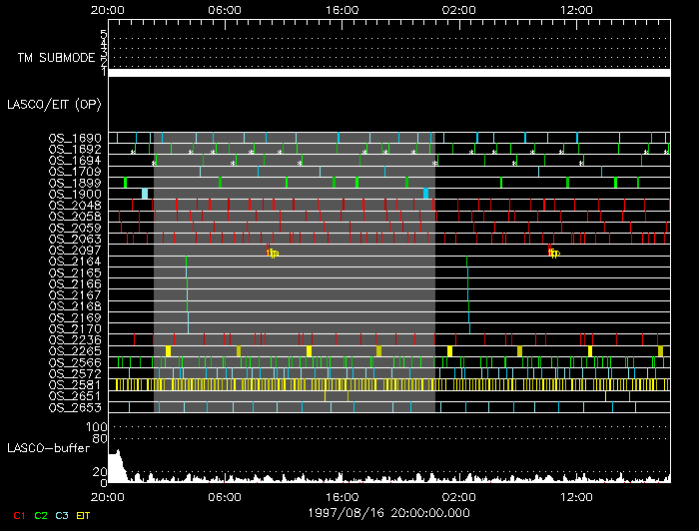Click the second yellow marker in OS_2097 row

(x=553, y=254)
